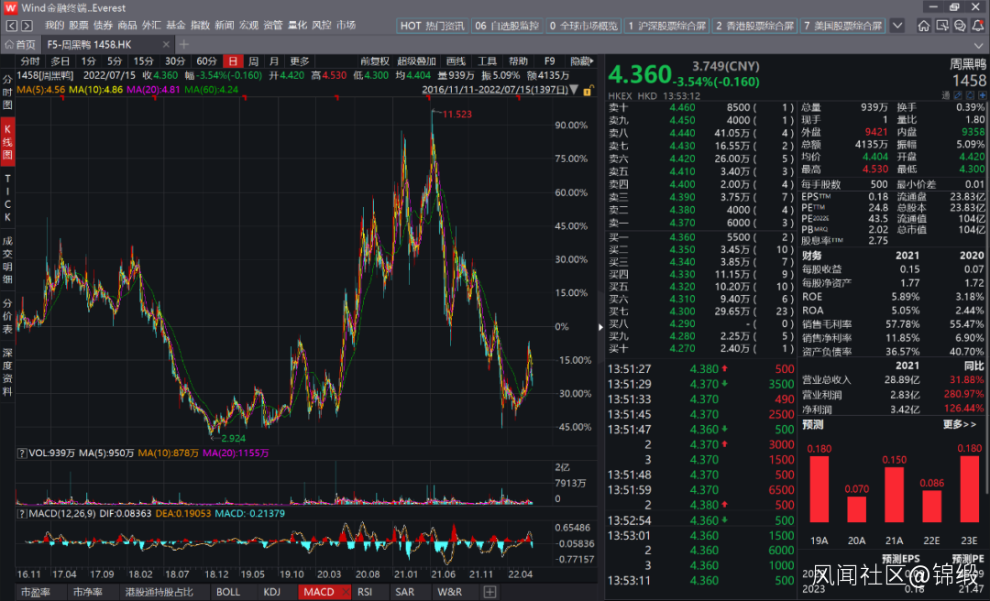
Task: Collapse right panel with white arrow handle
Action: tap(600, 327)
